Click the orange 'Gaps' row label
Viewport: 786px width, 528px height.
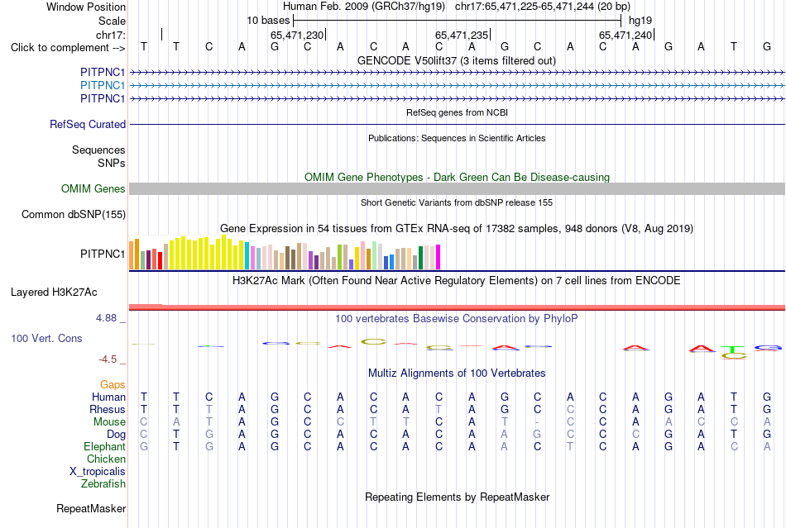113,384
